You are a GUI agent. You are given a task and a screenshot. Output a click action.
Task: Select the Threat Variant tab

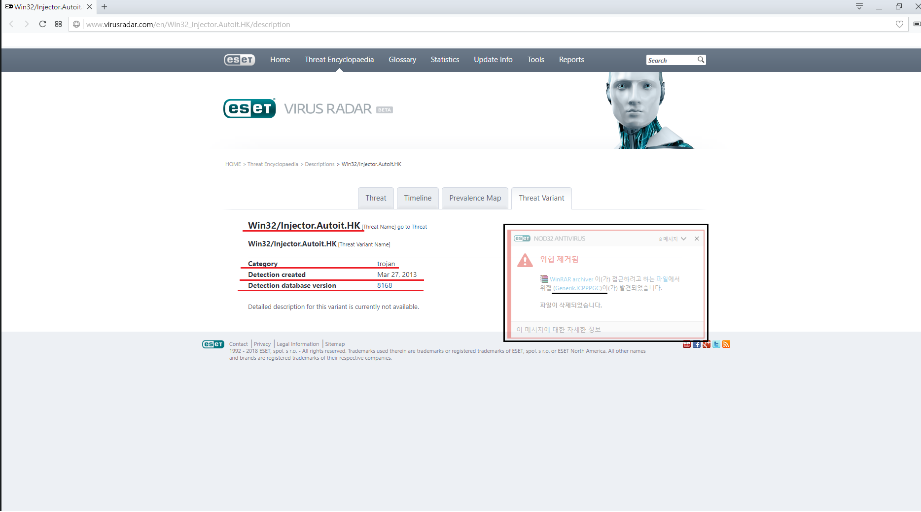541,198
